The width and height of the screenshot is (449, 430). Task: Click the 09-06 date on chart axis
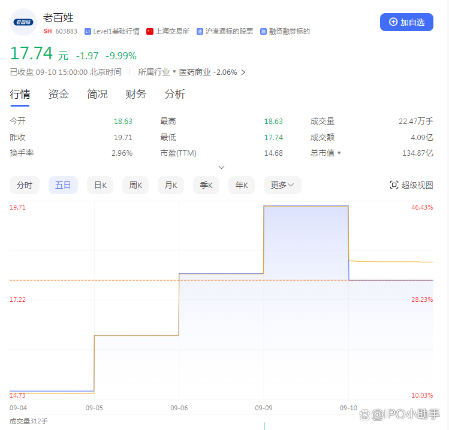pyautogui.click(x=179, y=408)
